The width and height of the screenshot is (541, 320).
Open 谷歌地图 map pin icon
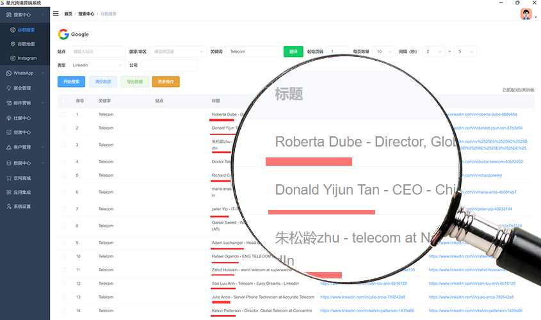(13, 44)
